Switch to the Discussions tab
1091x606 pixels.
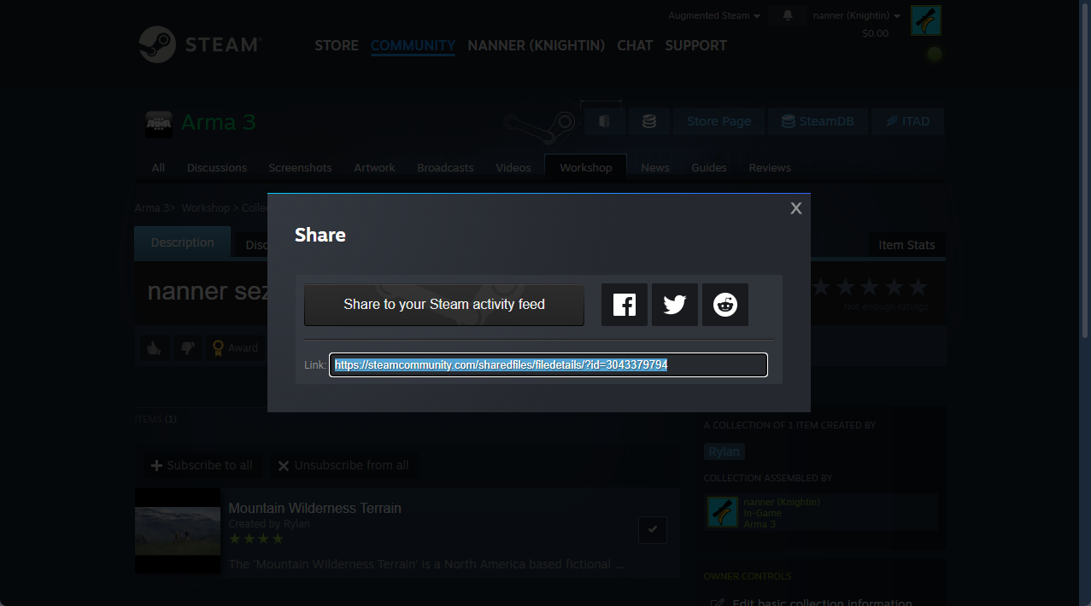tap(217, 167)
